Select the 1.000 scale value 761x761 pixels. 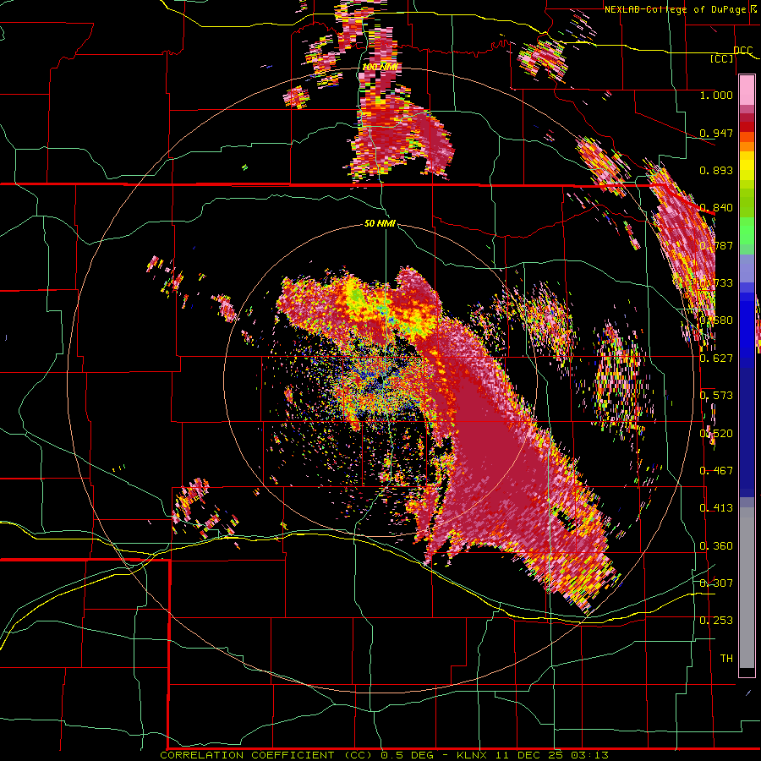[x=716, y=95]
